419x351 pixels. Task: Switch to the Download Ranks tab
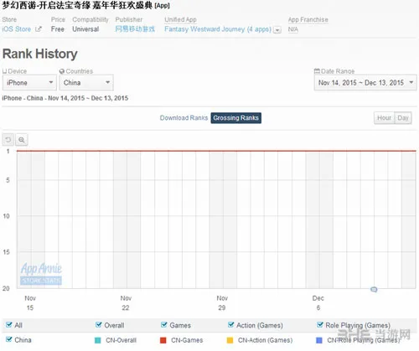point(184,118)
